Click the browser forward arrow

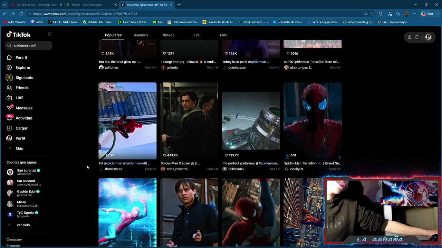[13, 14]
